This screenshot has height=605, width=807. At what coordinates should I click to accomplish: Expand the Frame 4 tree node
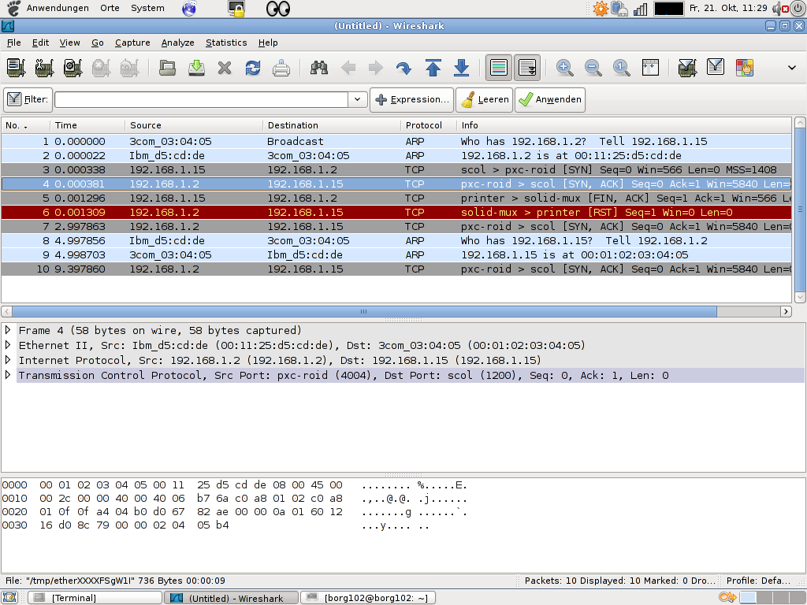coord(8,330)
